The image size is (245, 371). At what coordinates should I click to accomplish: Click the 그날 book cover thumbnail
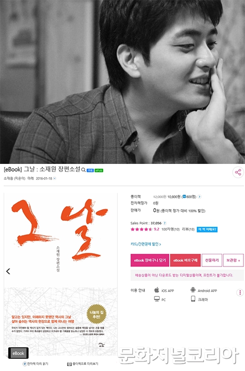60,275
